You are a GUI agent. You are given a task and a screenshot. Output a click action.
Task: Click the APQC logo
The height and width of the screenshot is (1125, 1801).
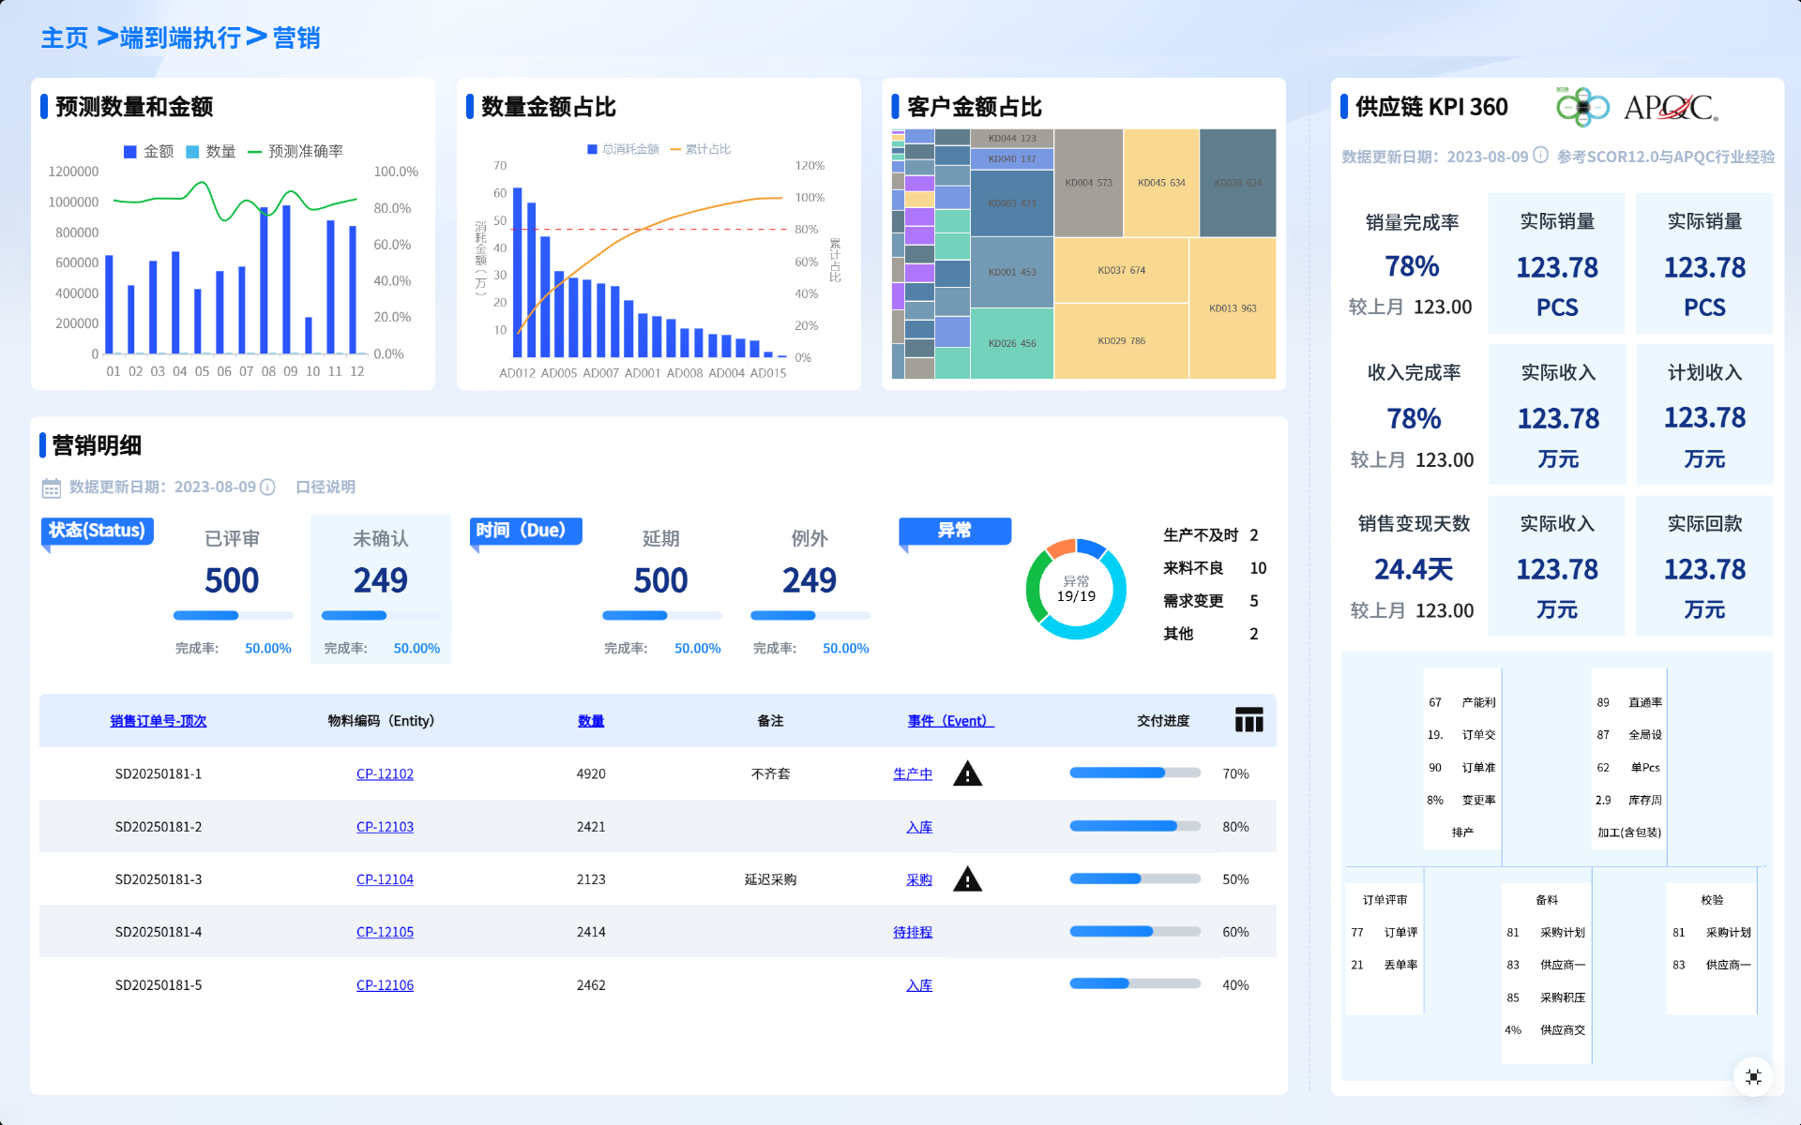click(1670, 108)
